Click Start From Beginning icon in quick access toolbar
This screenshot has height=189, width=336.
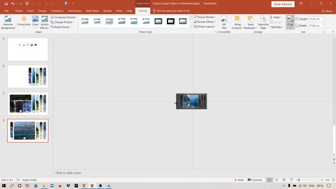27,4
